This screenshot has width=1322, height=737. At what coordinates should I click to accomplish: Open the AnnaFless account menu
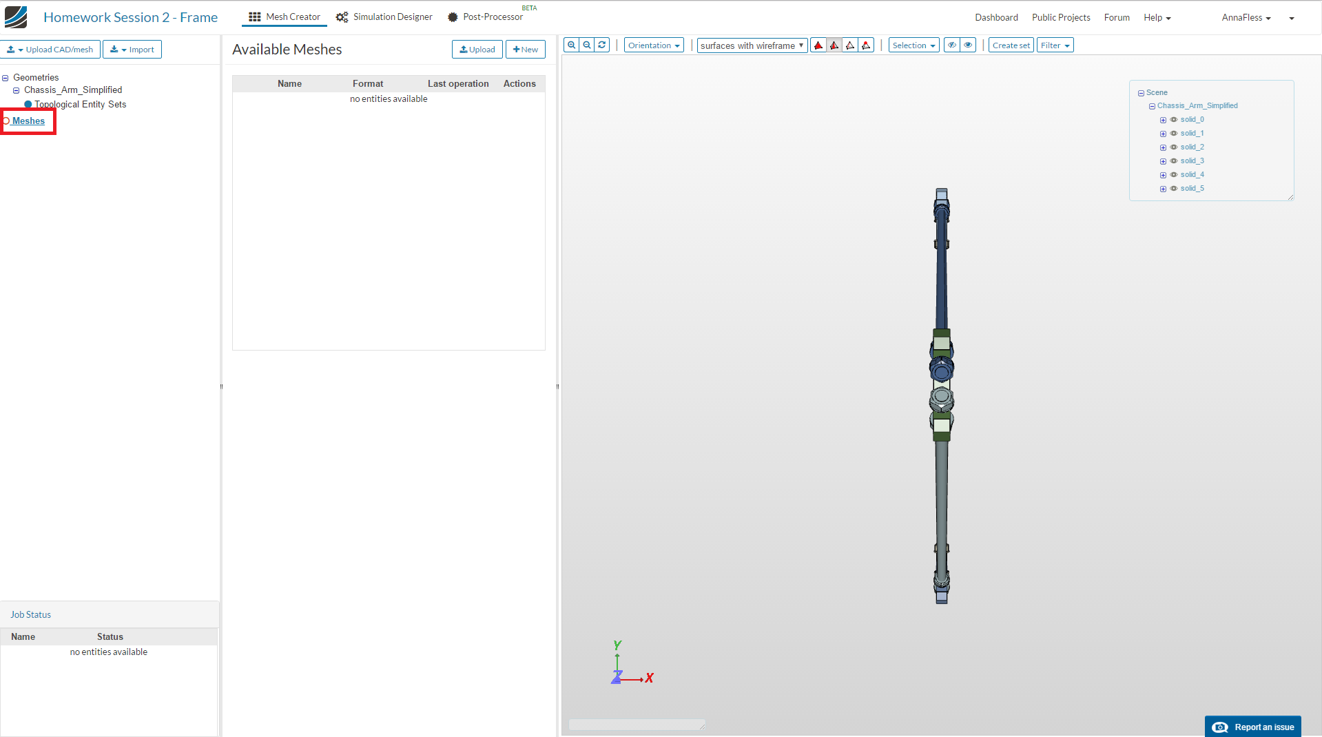(1246, 18)
